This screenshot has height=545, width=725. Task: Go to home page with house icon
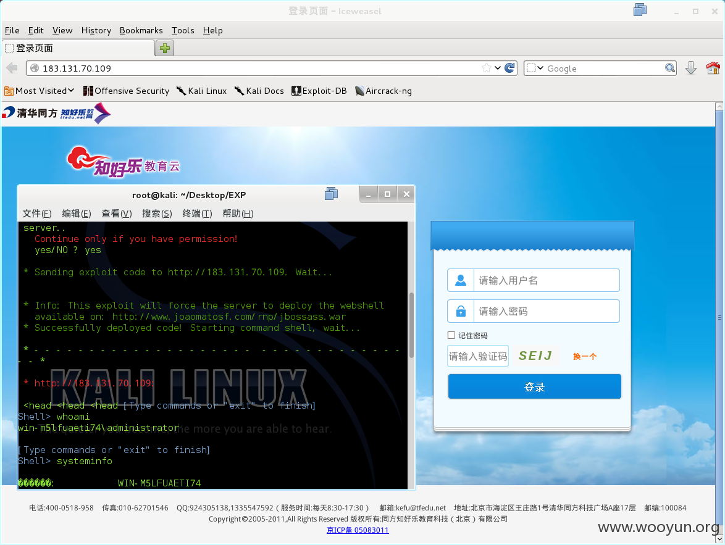(713, 68)
